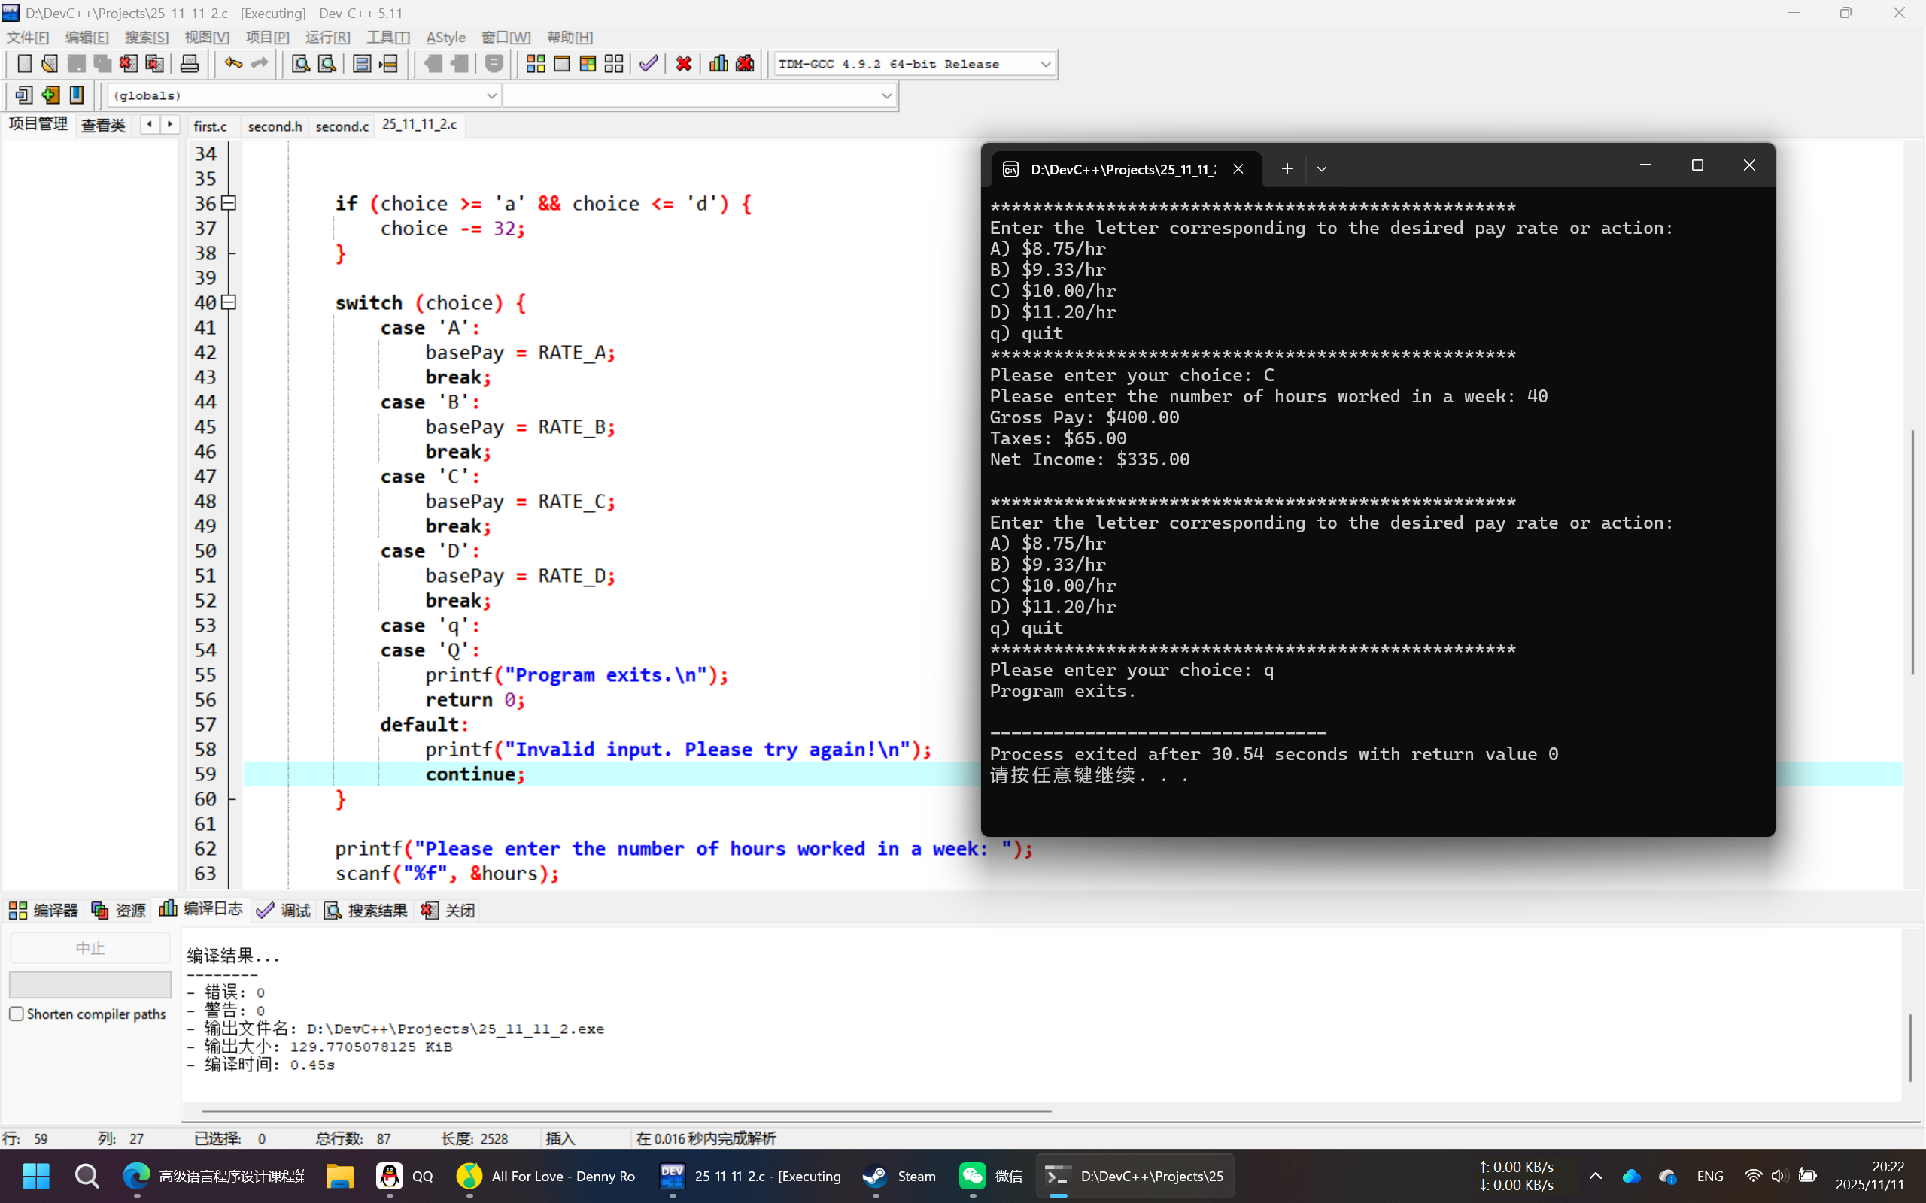This screenshot has width=1926, height=1203.
Task: Click the Debug checkmark icon
Action: (x=649, y=64)
